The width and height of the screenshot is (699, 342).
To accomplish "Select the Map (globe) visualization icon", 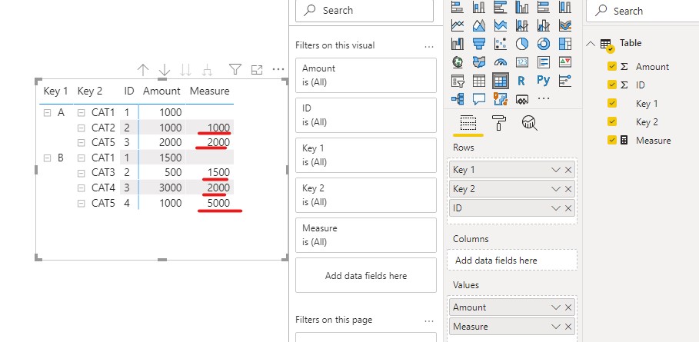I will point(458,62).
